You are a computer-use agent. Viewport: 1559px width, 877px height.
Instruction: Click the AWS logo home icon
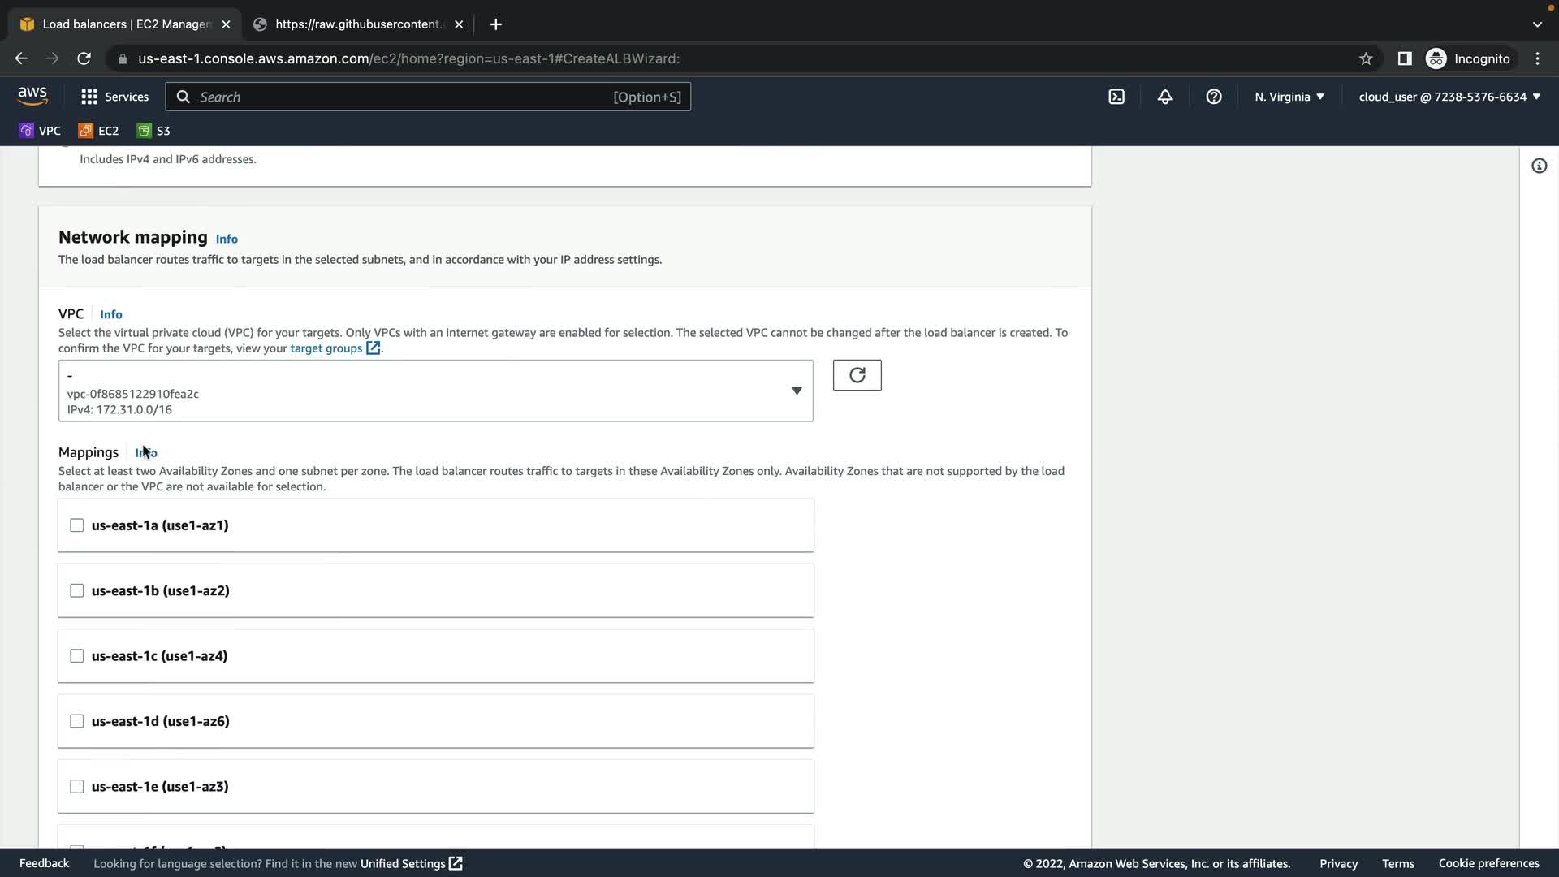tap(32, 96)
